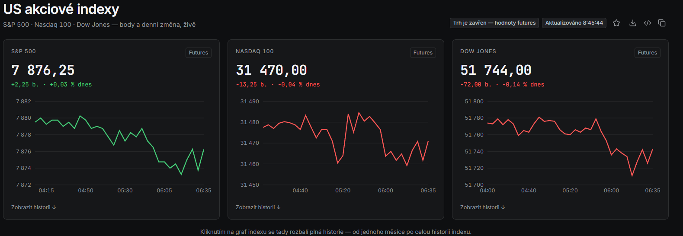
Task: Click the Aktualizováno 8:45:44 badge
Action: click(x=574, y=23)
